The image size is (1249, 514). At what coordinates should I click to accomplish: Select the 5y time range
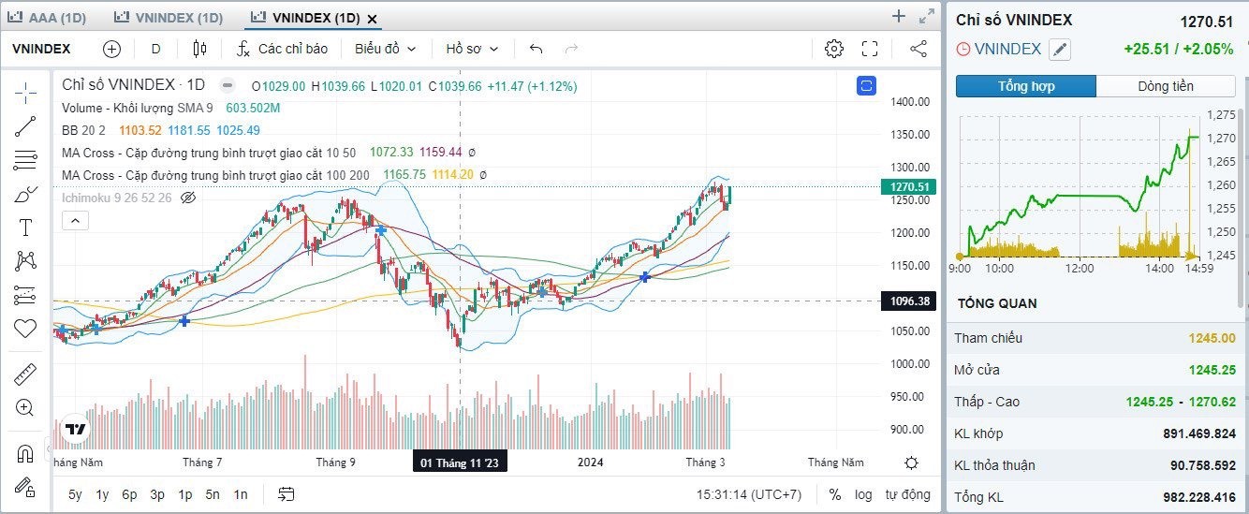click(75, 494)
